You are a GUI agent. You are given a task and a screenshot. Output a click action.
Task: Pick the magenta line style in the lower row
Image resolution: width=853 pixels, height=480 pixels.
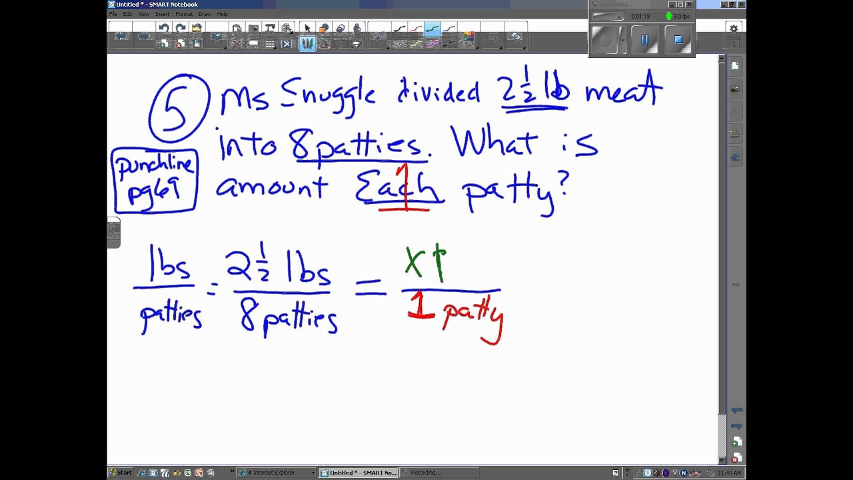click(432, 43)
